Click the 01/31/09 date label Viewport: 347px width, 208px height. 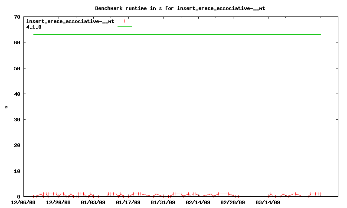[x=163, y=202]
